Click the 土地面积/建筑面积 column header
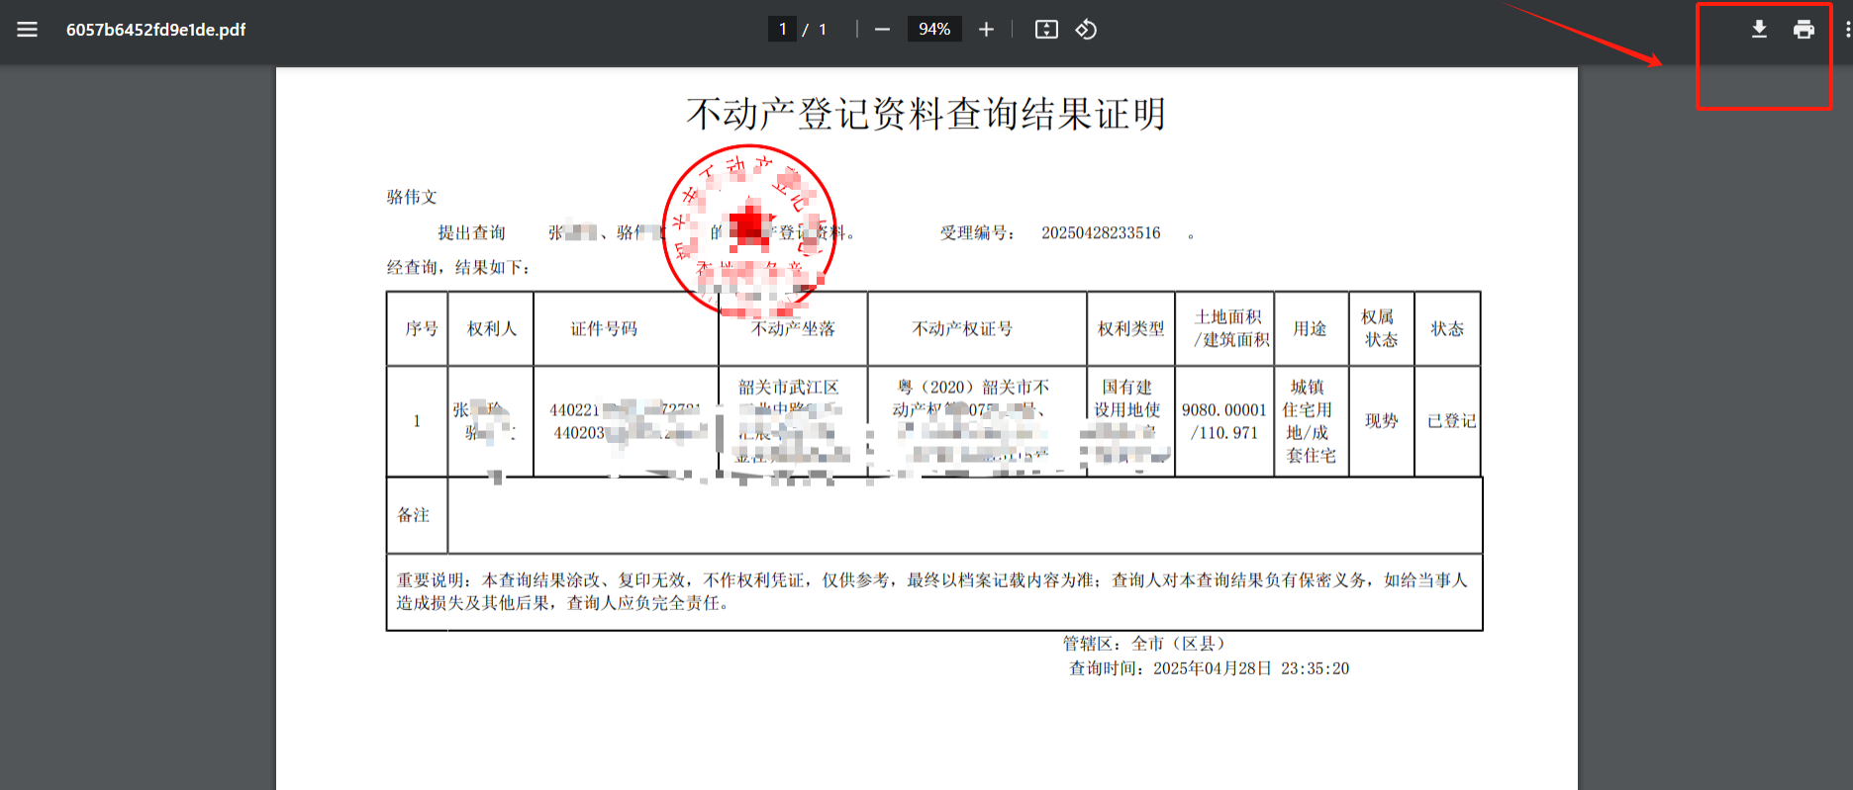Viewport: 1853px width, 790px height. tap(1230, 328)
